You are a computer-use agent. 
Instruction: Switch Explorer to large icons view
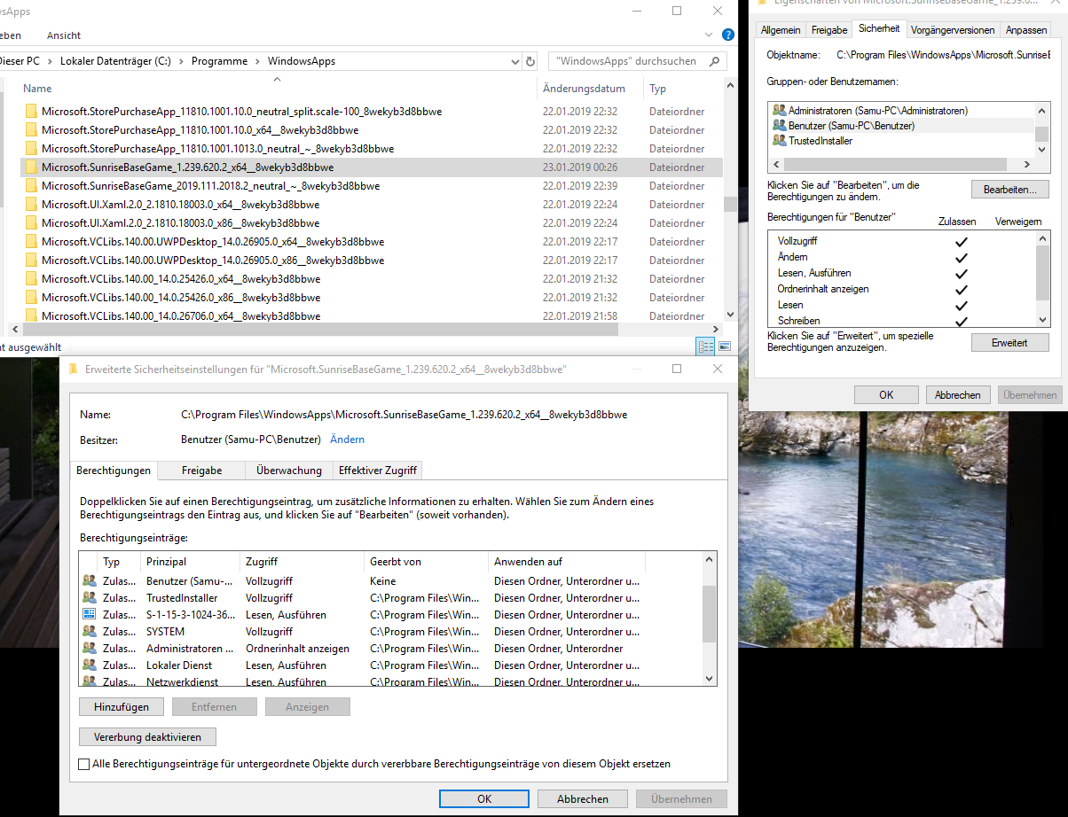[x=725, y=346]
